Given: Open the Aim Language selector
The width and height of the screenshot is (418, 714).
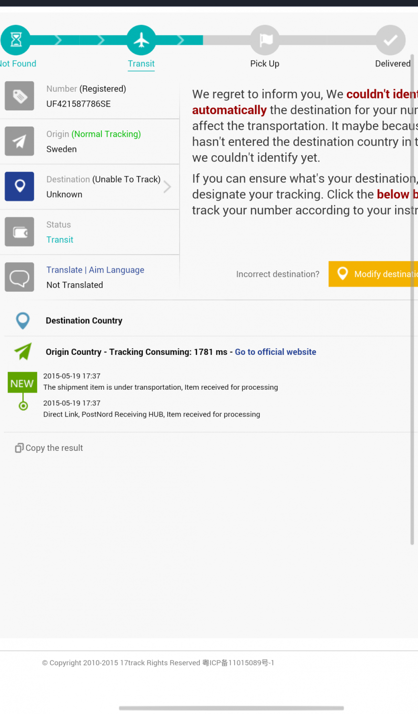Looking at the screenshot, I should pyautogui.click(x=117, y=270).
